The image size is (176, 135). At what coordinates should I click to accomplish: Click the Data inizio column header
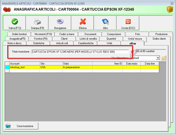[132, 64]
